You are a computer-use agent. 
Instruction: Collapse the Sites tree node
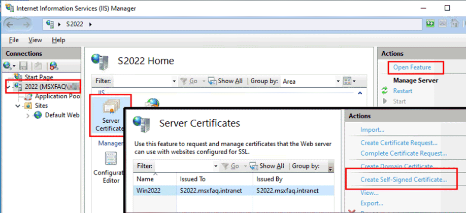pyautogui.click(x=18, y=106)
